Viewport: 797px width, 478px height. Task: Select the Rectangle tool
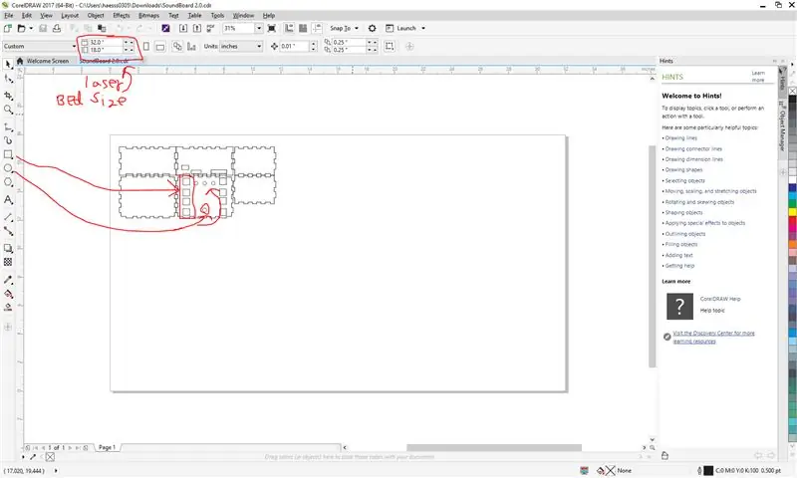pyautogui.click(x=8, y=154)
